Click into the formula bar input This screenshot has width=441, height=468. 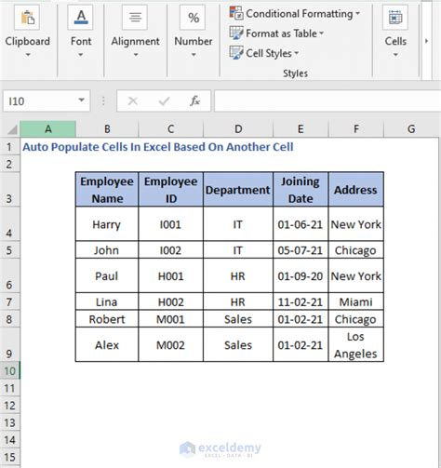[327, 100]
